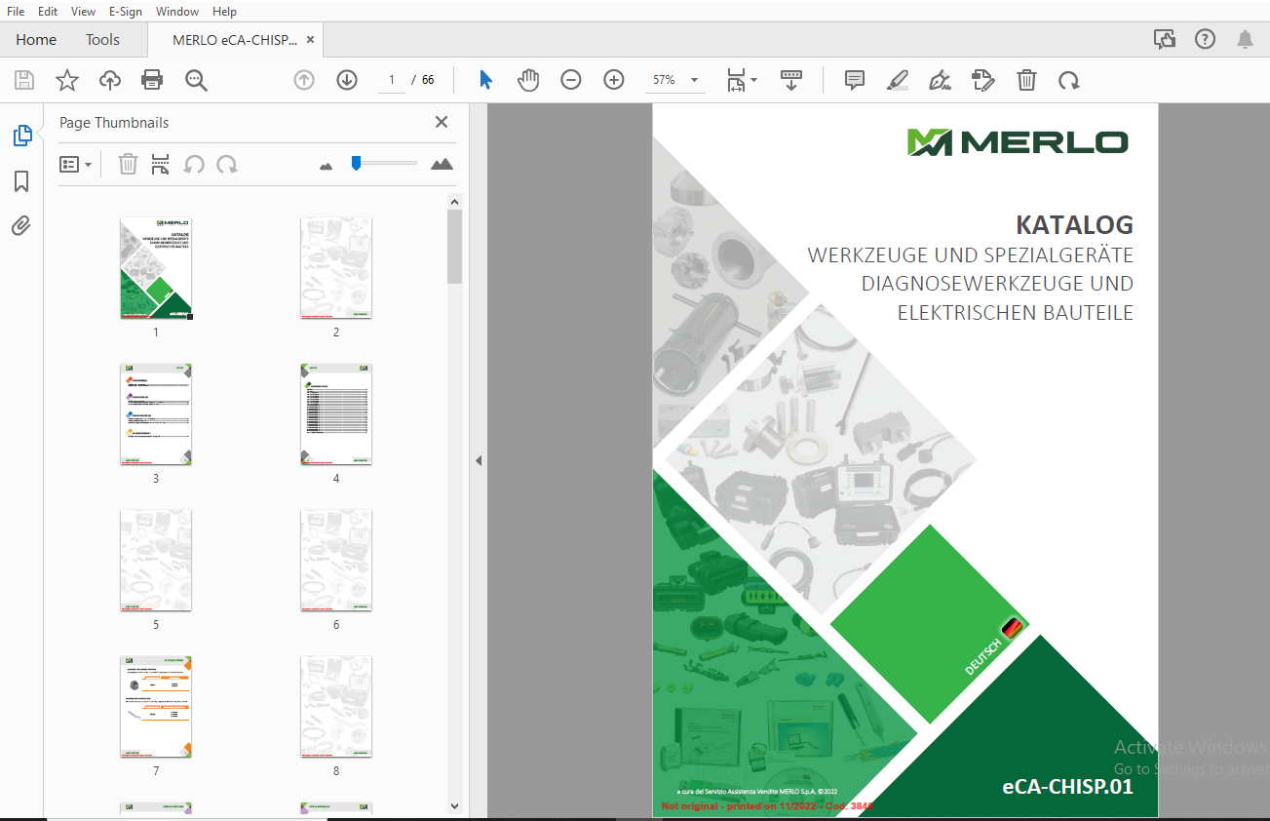Select page 5 thumbnail
The height and width of the screenshot is (821, 1270).
tap(156, 561)
